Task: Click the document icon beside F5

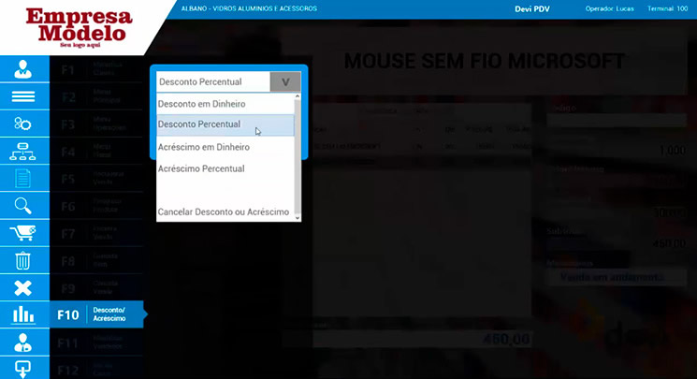Action: pos(22,179)
